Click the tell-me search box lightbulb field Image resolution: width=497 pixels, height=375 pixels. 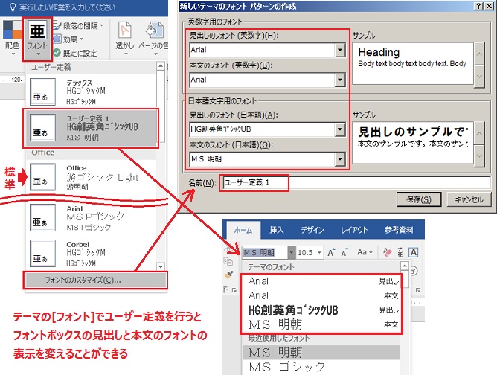point(63,7)
